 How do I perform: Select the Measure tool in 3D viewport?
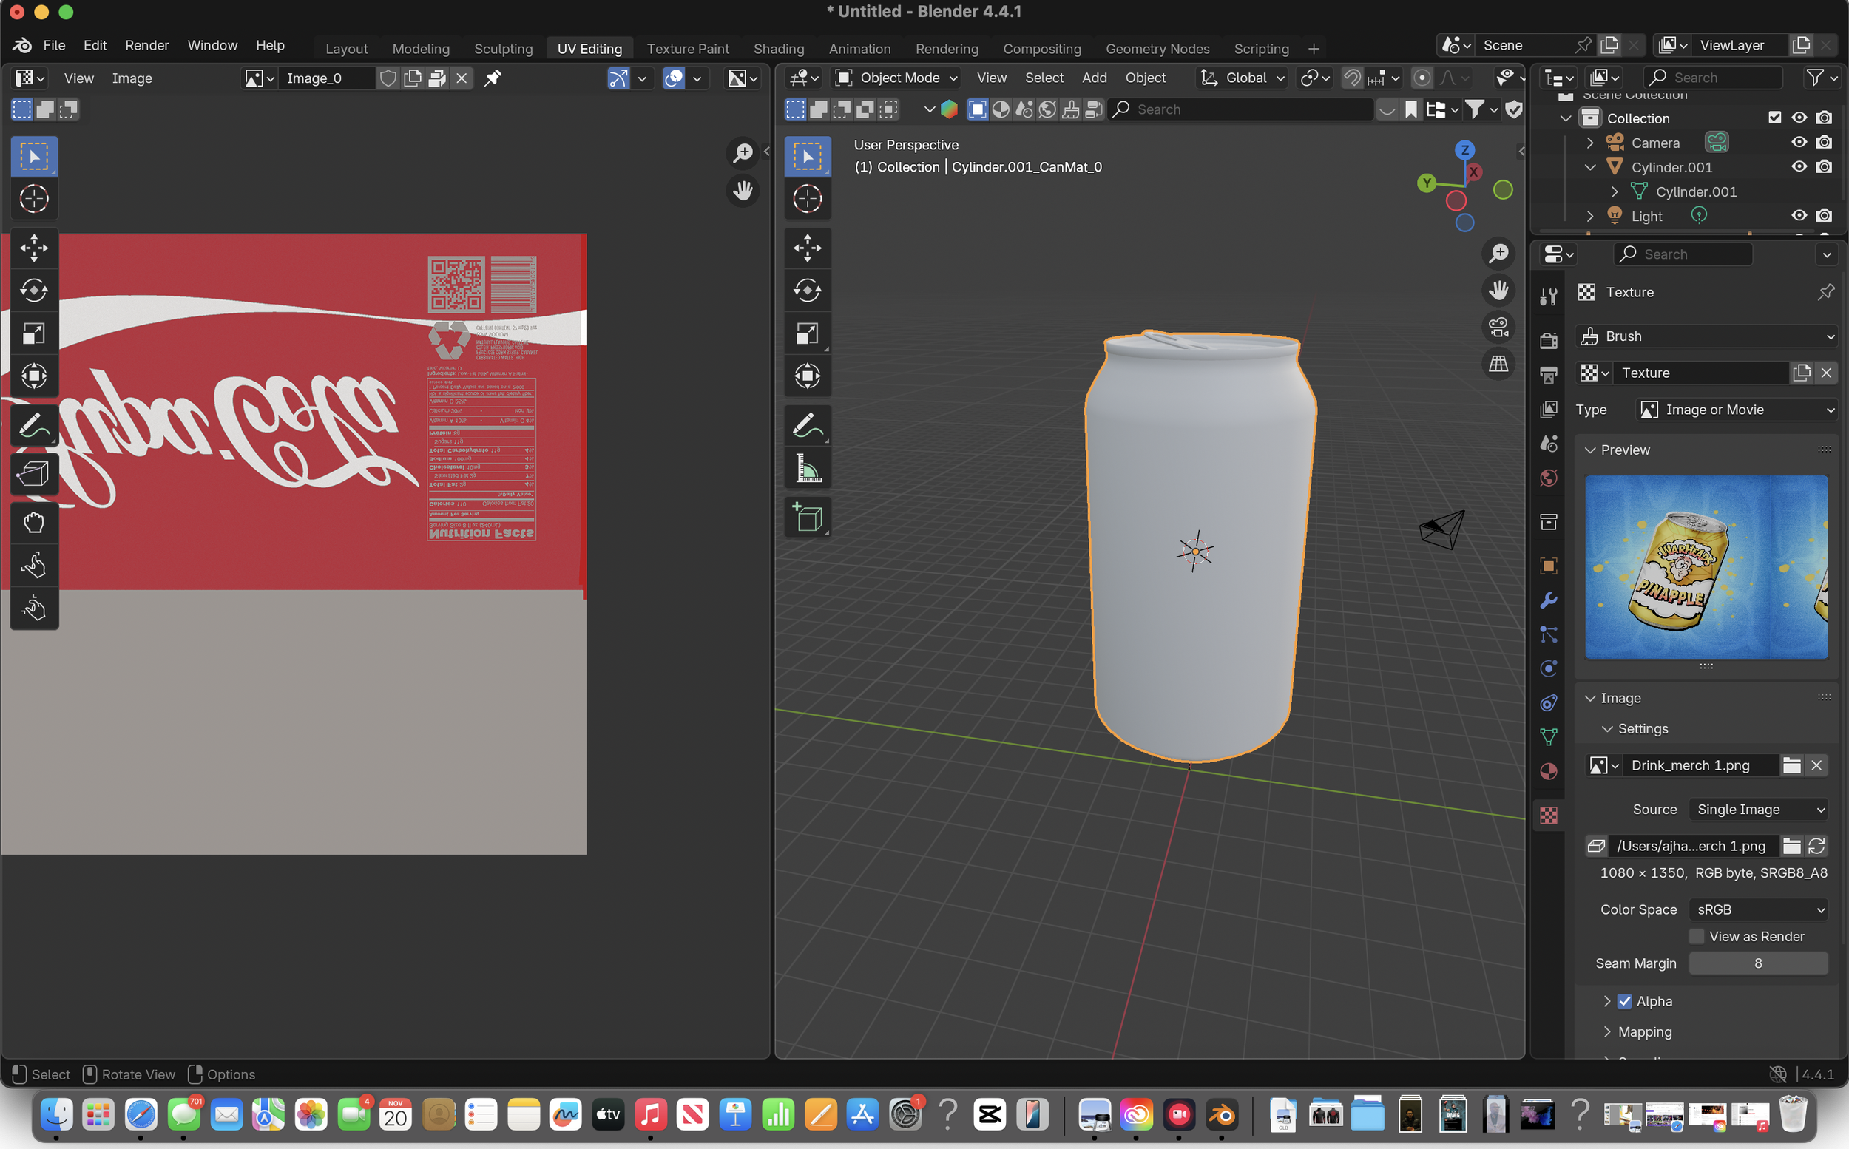point(807,468)
